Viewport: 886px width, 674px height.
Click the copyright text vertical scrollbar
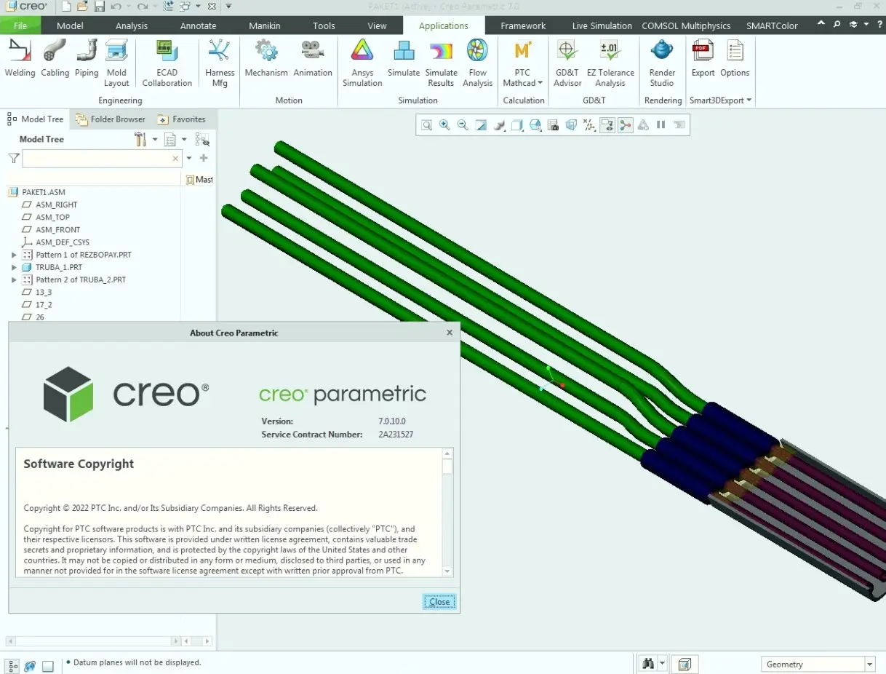[x=447, y=512]
